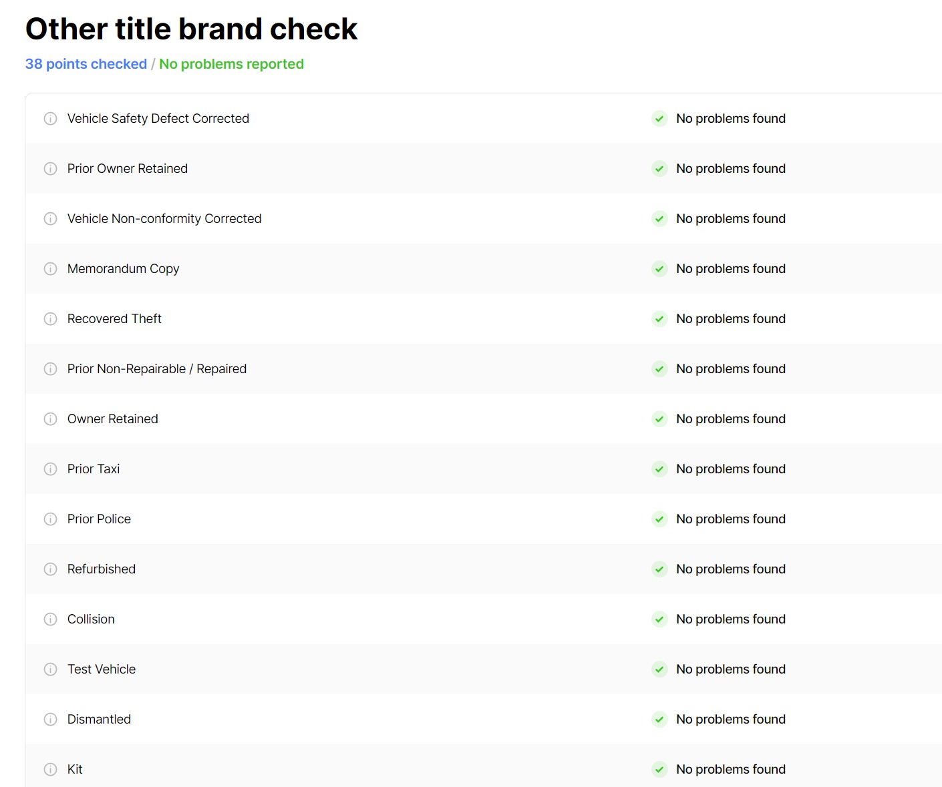
Task: Click the 'Collision' label
Action: 91,619
